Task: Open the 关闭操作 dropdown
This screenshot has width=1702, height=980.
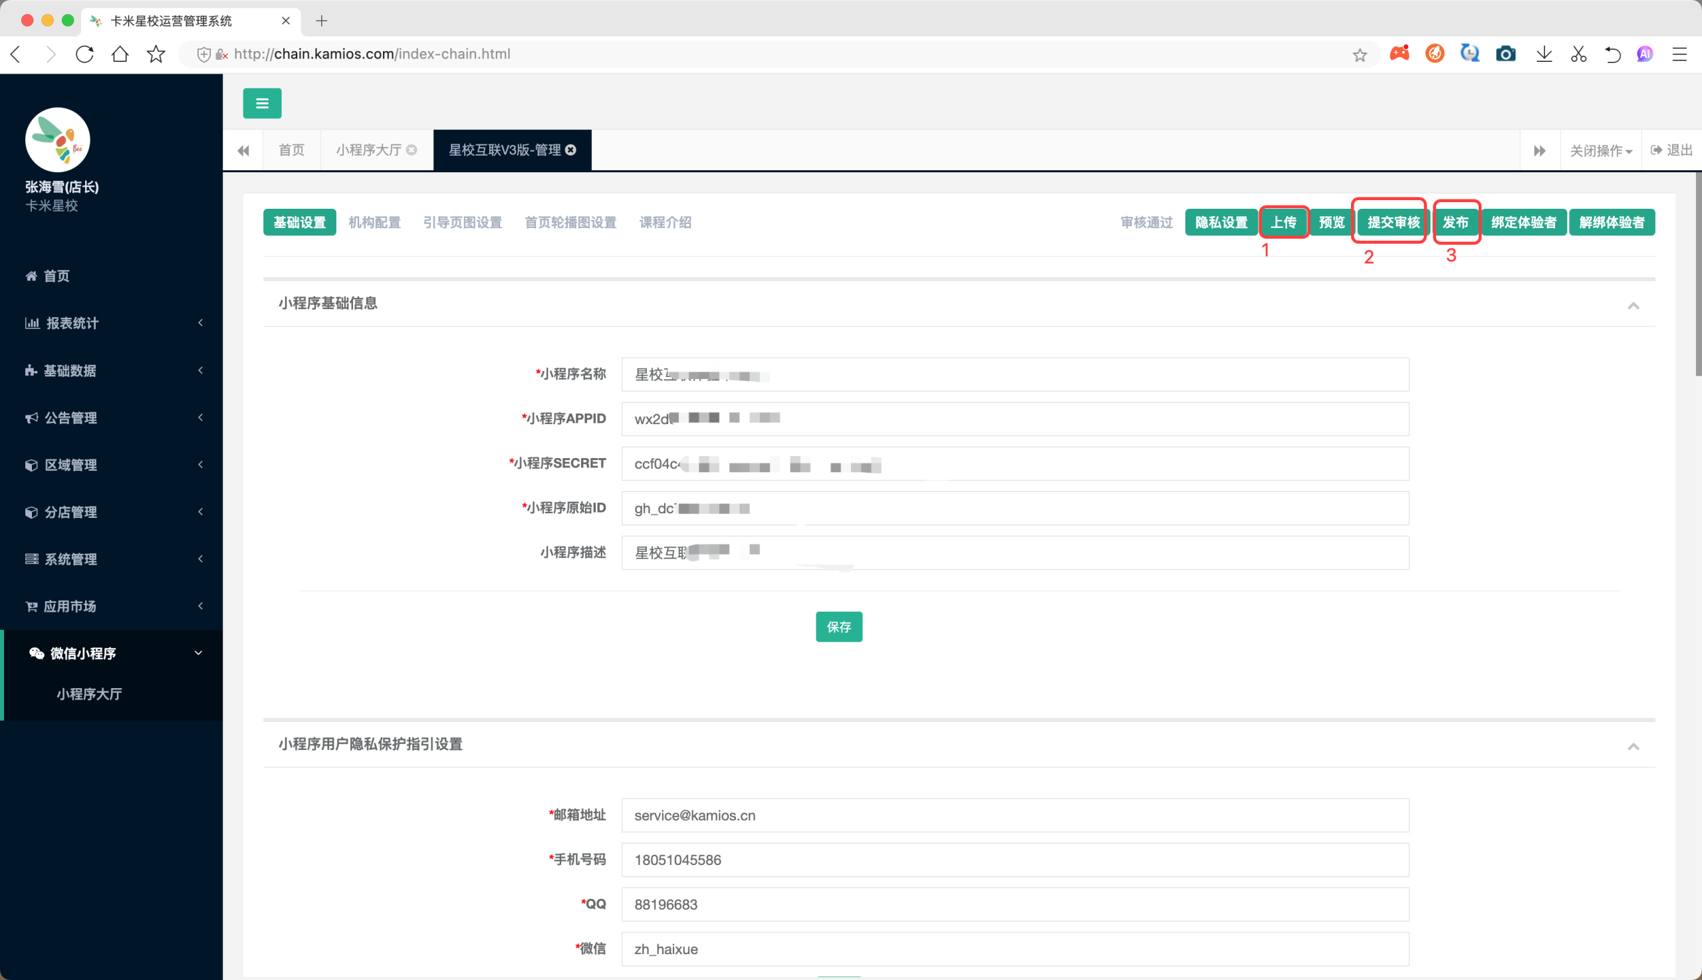Action: coord(1600,151)
